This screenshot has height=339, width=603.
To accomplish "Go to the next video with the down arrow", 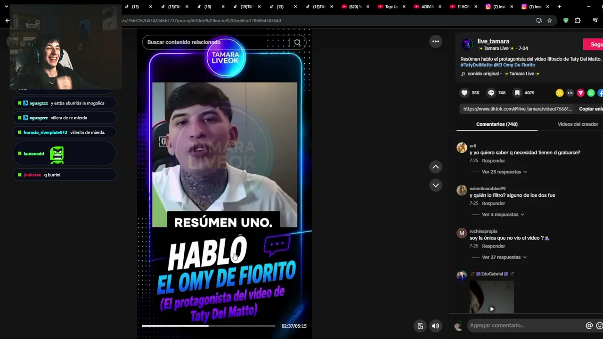I will pos(436,185).
